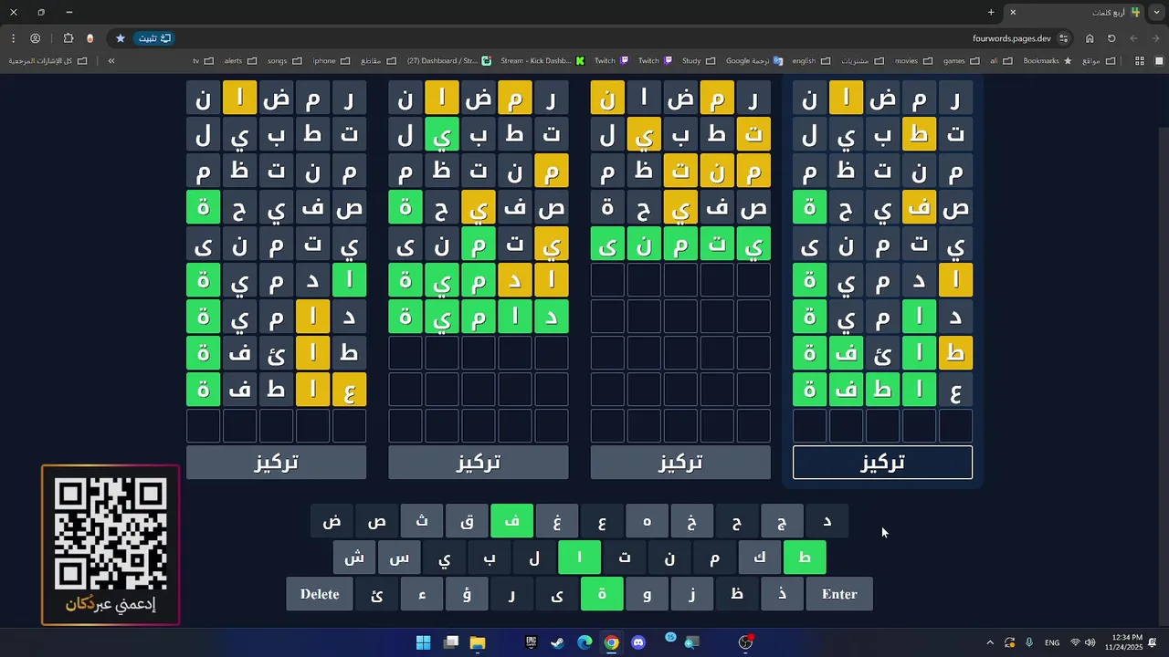Click the apps grid icon in bookmarks bar
This screenshot has width=1169, height=657.
1139,61
